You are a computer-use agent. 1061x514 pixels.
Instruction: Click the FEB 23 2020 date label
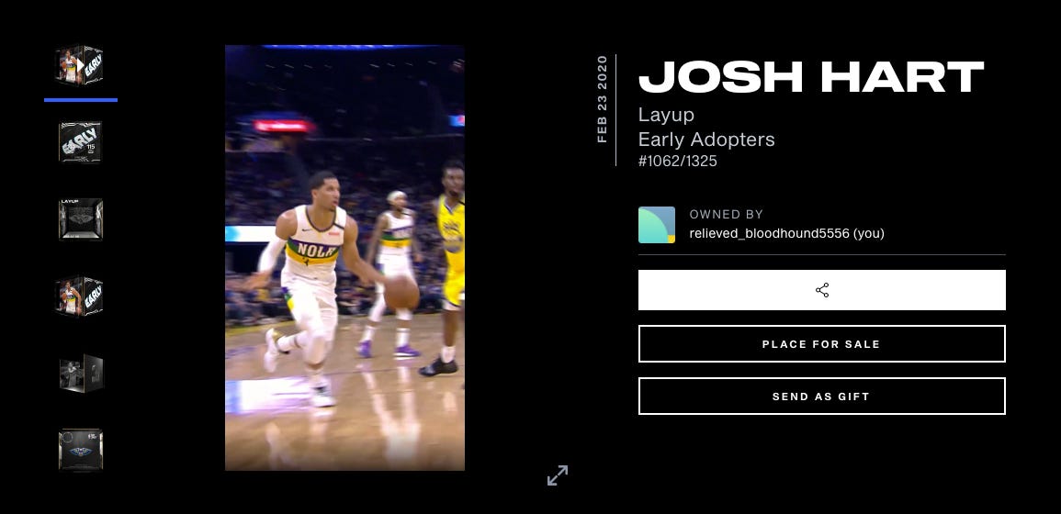pyautogui.click(x=603, y=99)
